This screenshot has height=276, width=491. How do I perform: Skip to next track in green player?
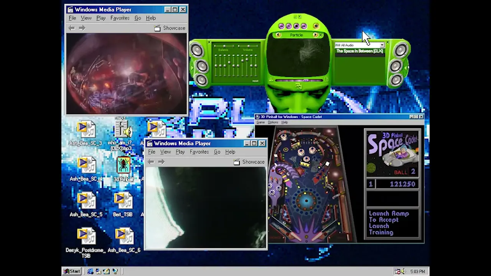pos(304,26)
